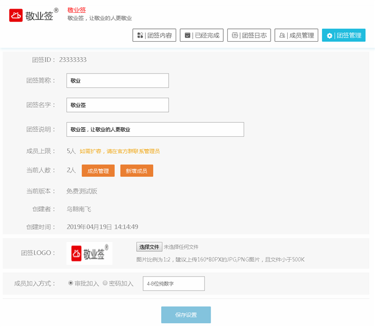
Task: Go to the 成员管理 tab in top navigation
Action: pyautogui.click(x=296, y=35)
